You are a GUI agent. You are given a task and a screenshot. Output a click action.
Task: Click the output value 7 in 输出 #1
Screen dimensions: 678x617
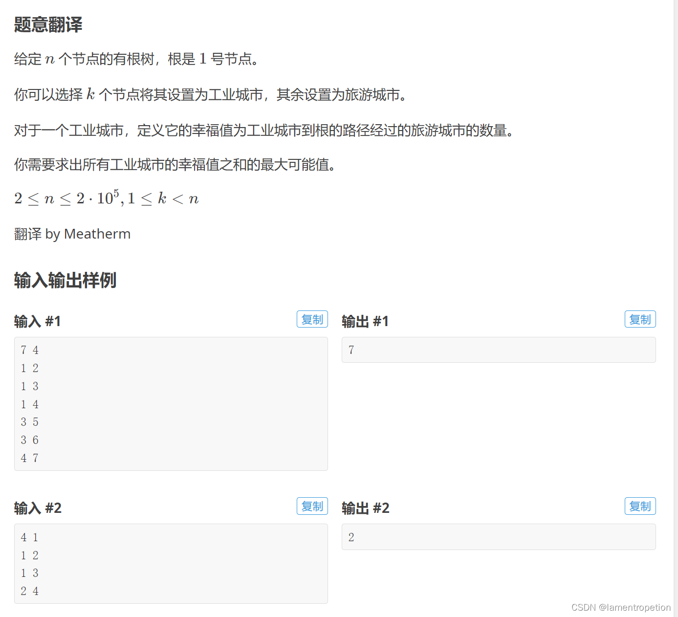(351, 350)
